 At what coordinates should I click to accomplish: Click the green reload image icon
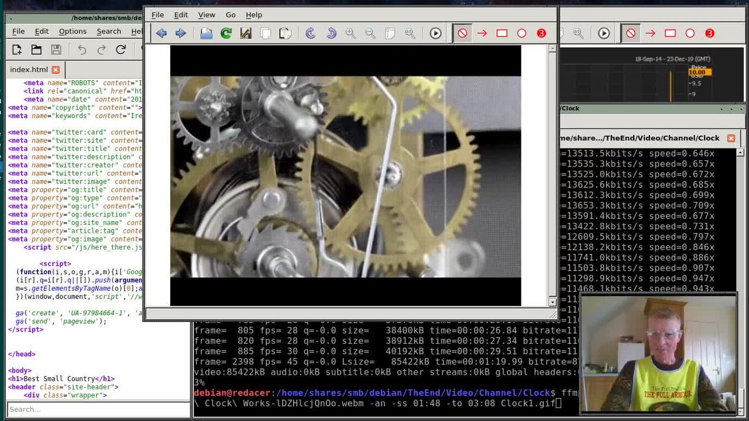point(226,33)
